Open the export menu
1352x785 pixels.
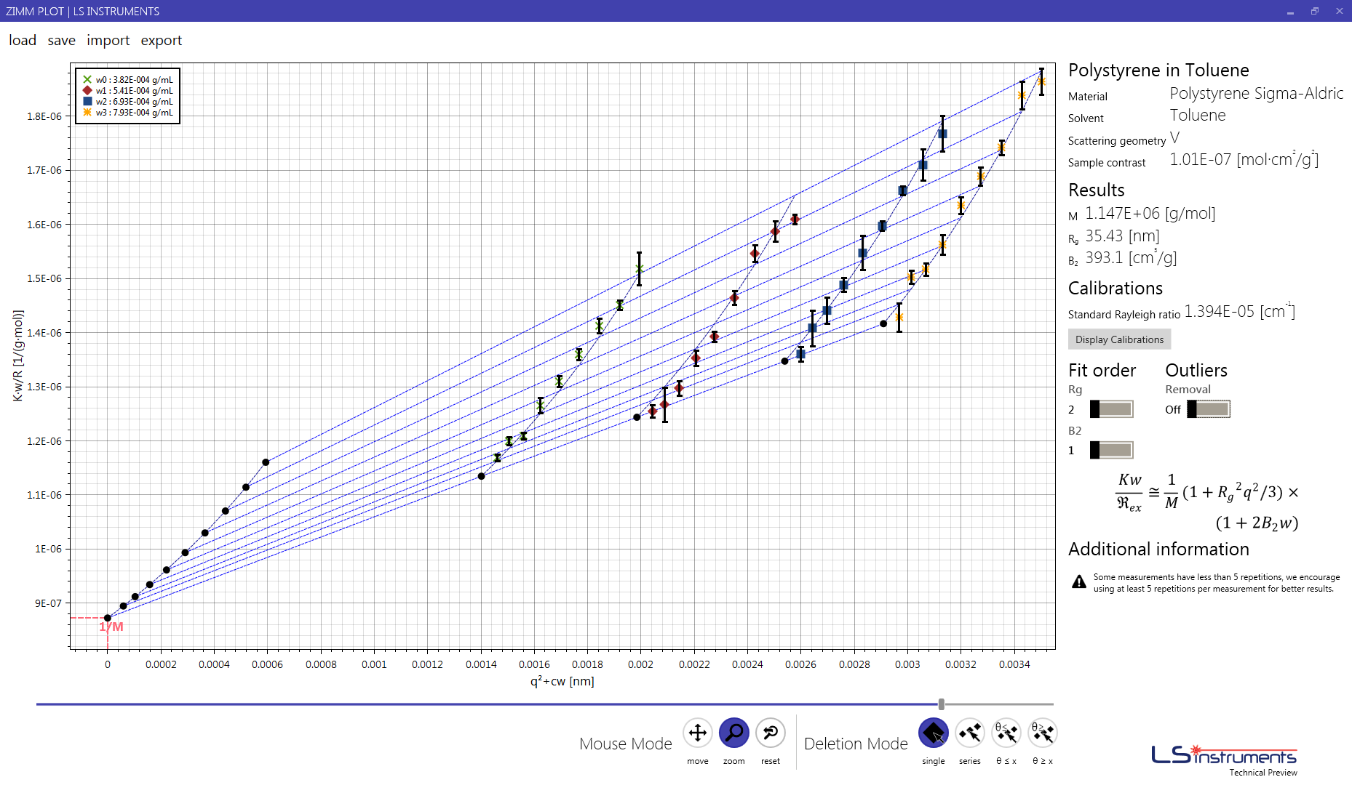point(162,41)
